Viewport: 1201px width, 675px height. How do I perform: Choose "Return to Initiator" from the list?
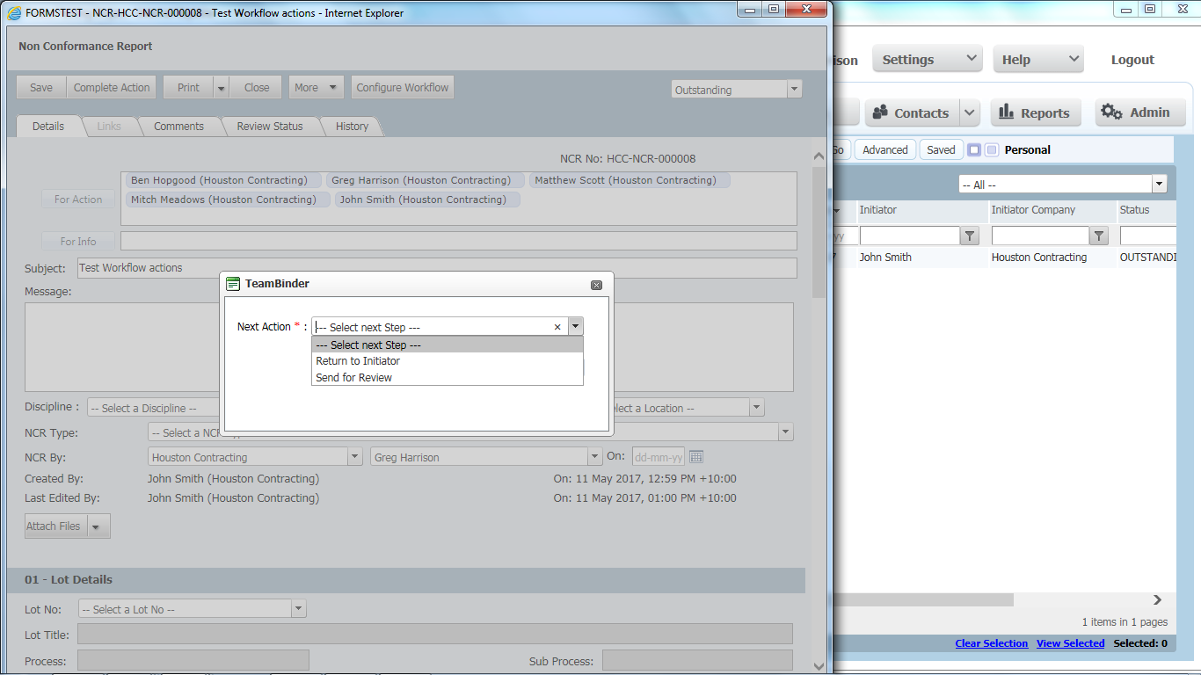(358, 361)
